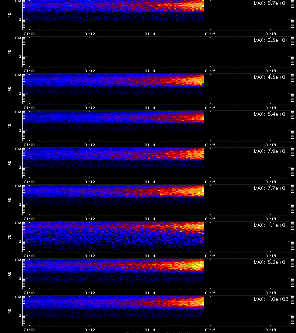Click the MAX: 1.0e+02 readout
Image resolution: width=296 pixels, height=333 pixels.
pyautogui.click(x=271, y=299)
